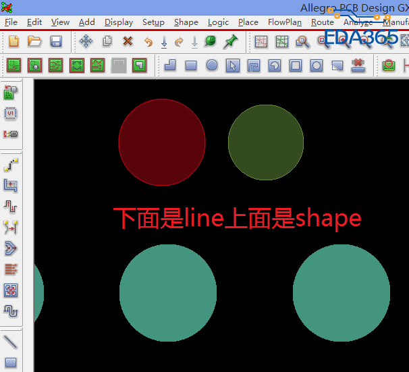The image size is (409, 372).
Task: Open the Logic menu
Action: 218,22
